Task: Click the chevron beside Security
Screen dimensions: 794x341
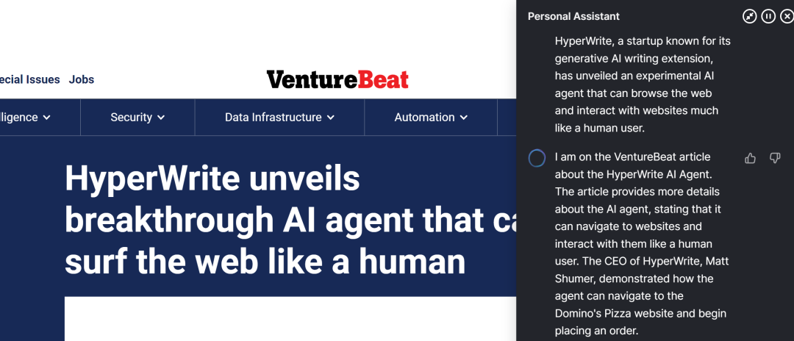Action: coord(161,118)
